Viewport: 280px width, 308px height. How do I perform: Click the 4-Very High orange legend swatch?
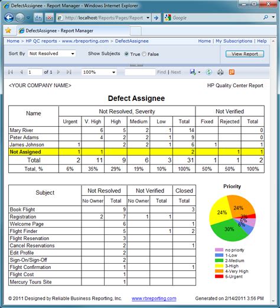point(219,271)
